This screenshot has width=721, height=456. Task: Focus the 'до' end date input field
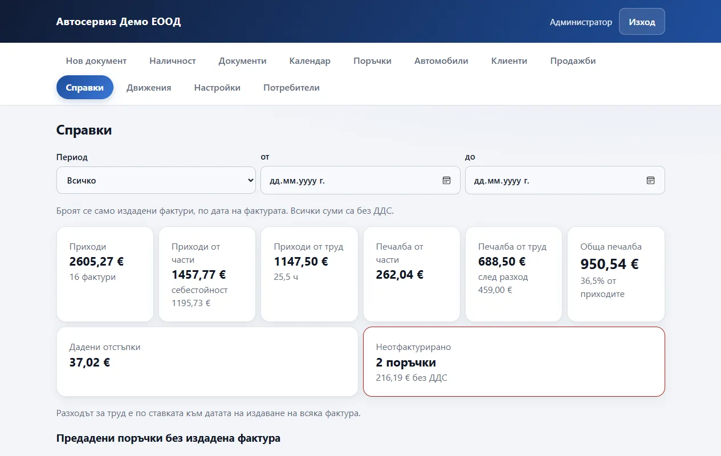pos(565,180)
